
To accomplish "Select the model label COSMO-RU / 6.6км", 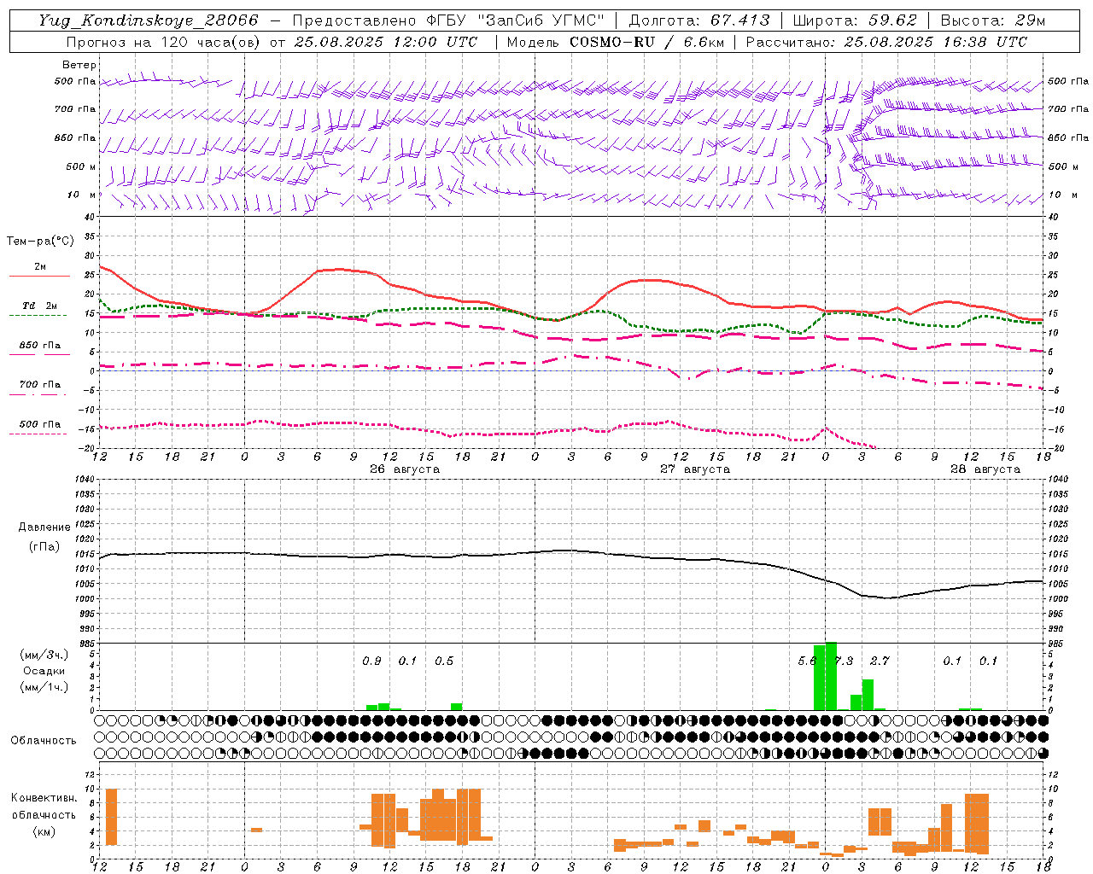I will tap(647, 42).
